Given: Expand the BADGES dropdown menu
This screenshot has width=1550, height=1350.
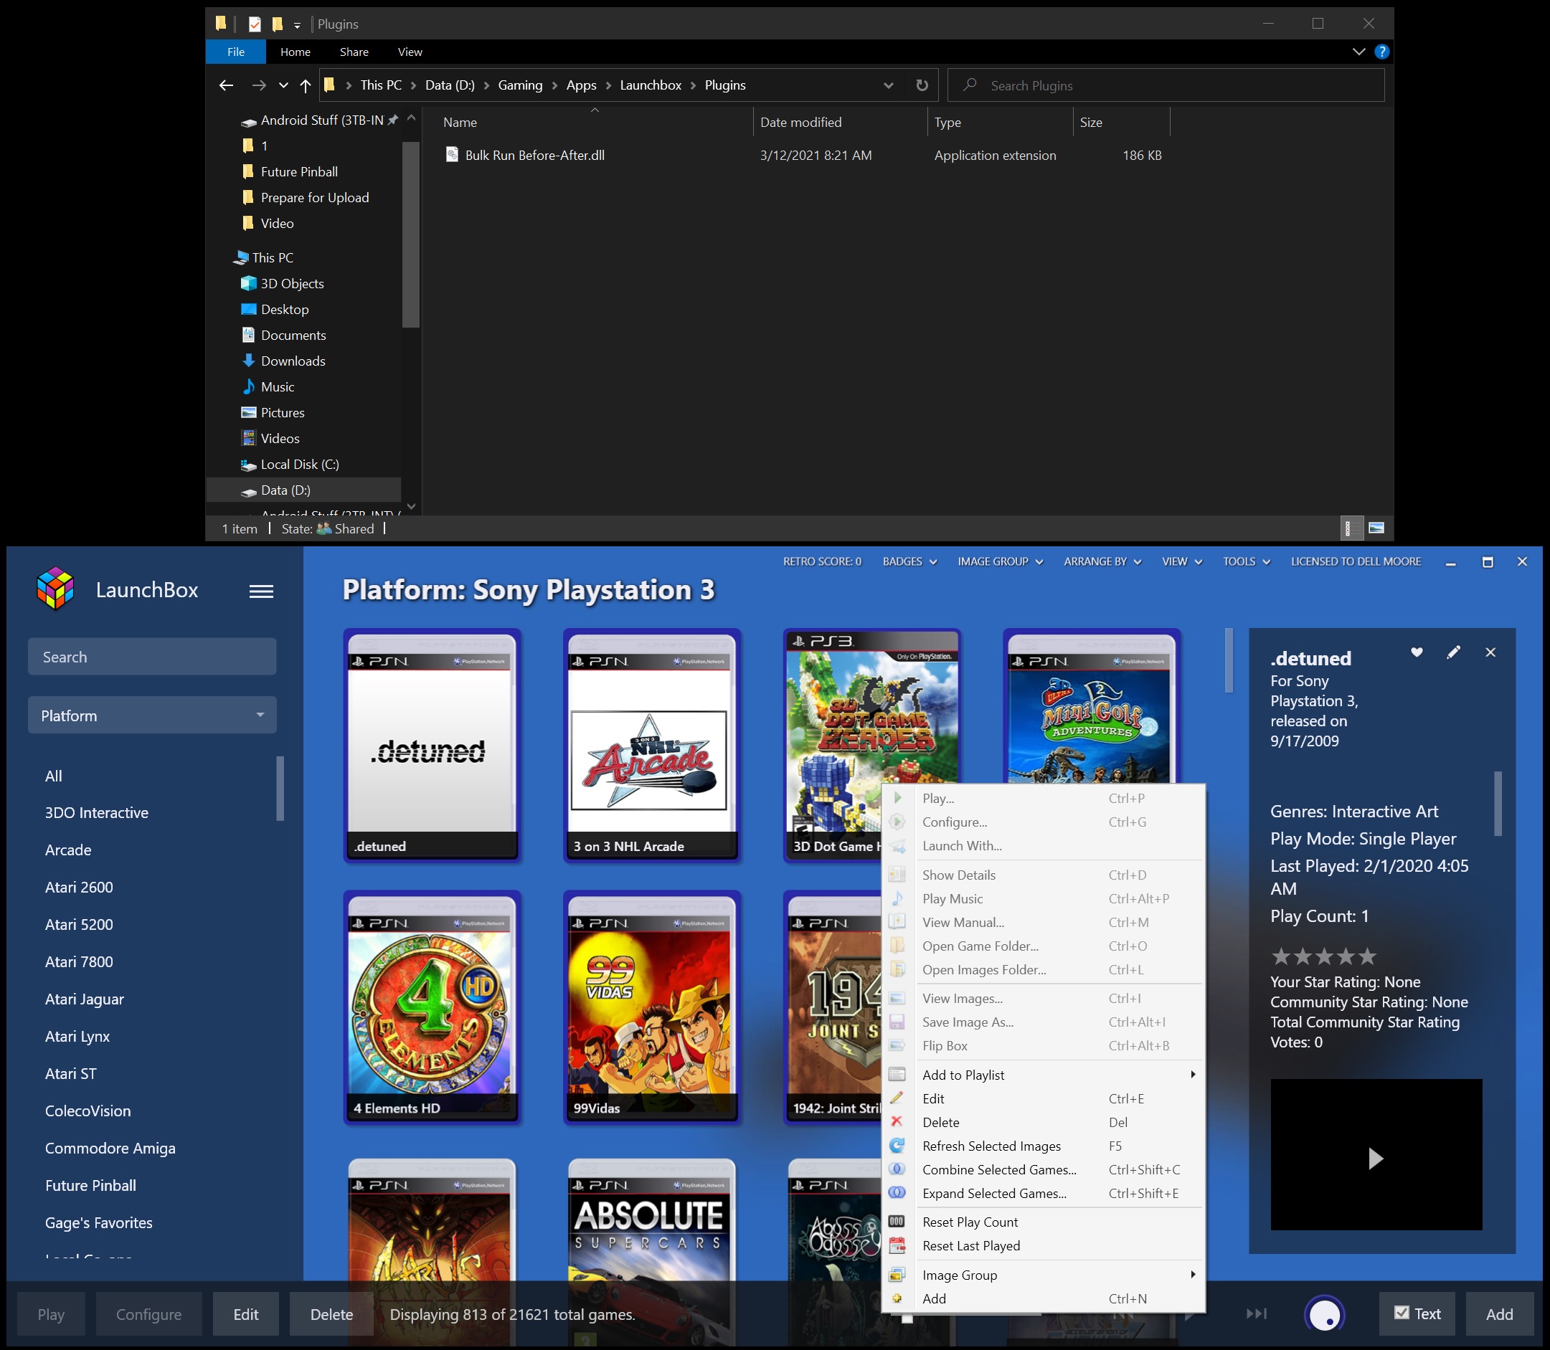Looking at the screenshot, I should coord(909,561).
